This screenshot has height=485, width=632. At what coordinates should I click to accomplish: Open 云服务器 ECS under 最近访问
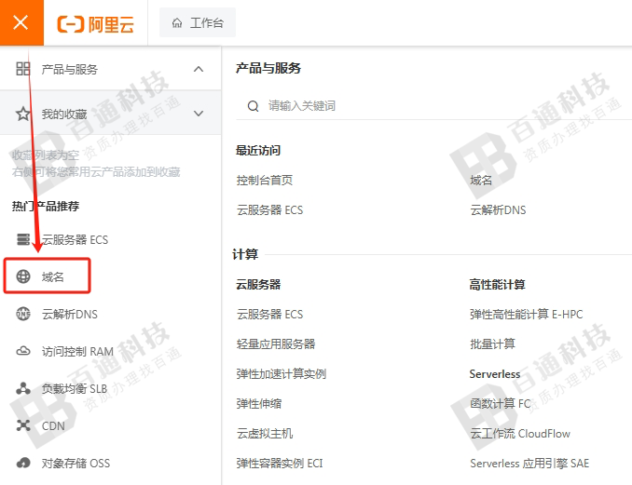click(x=269, y=210)
